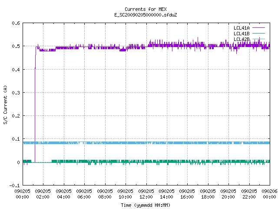
Task: Click the LCL42B legend label
Action: click(x=242, y=39)
